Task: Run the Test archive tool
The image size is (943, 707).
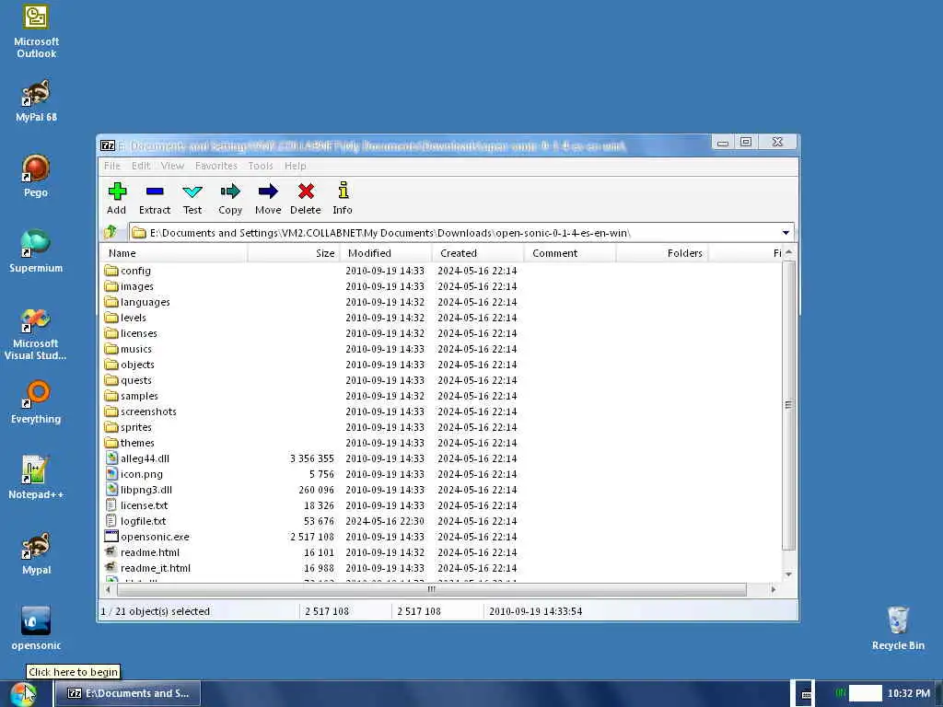Action: [x=192, y=198]
